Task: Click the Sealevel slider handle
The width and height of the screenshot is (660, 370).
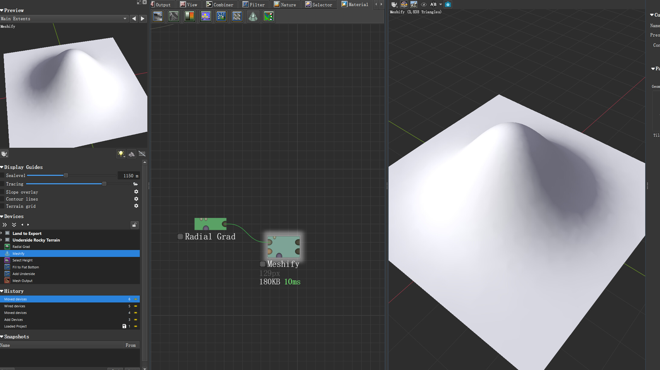Action: 66,176
